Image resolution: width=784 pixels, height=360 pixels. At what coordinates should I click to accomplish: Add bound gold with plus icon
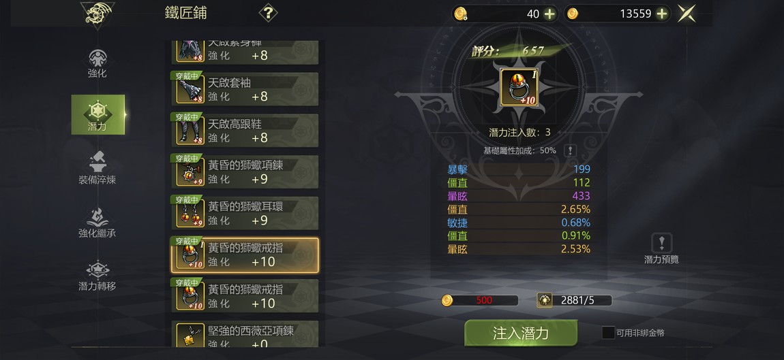[549, 14]
